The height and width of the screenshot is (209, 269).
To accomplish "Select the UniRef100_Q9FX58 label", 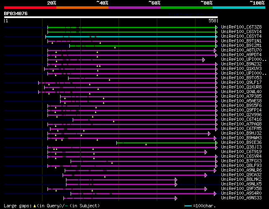I will (x=241, y=189).
